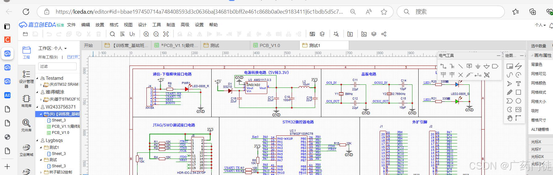
Task: Select the Group/Ungroup symbol tool
Action: tap(487, 75)
